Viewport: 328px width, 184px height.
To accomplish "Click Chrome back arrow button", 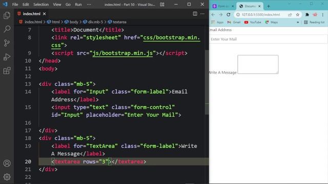I will coord(213,15).
